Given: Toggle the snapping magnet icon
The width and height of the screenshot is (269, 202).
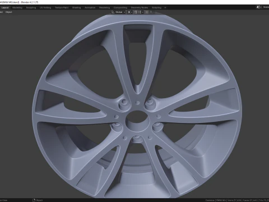Looking at the screenshot, I should point(136,12).
